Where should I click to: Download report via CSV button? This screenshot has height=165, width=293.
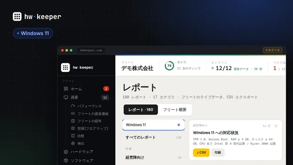click(201, 153)
